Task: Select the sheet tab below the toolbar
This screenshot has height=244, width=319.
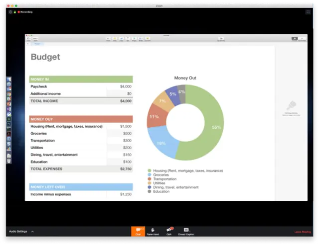Action: [37, 44]
